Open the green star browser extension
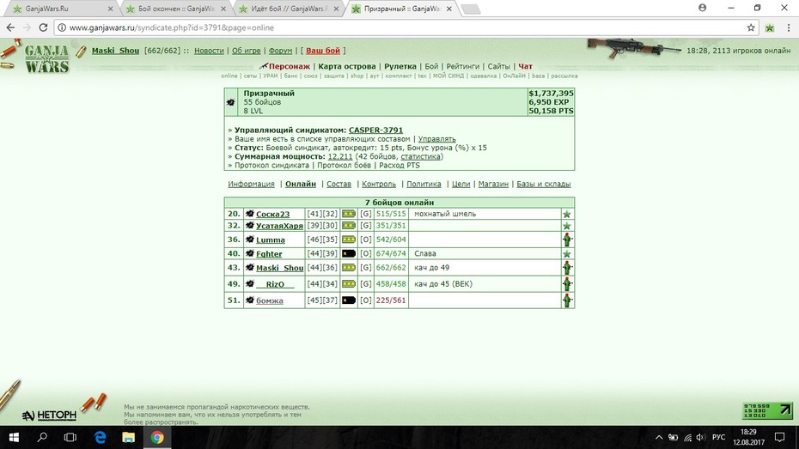The height and width of the screenshot is (449, 799). pyautogui.click(x=770, y=27)
